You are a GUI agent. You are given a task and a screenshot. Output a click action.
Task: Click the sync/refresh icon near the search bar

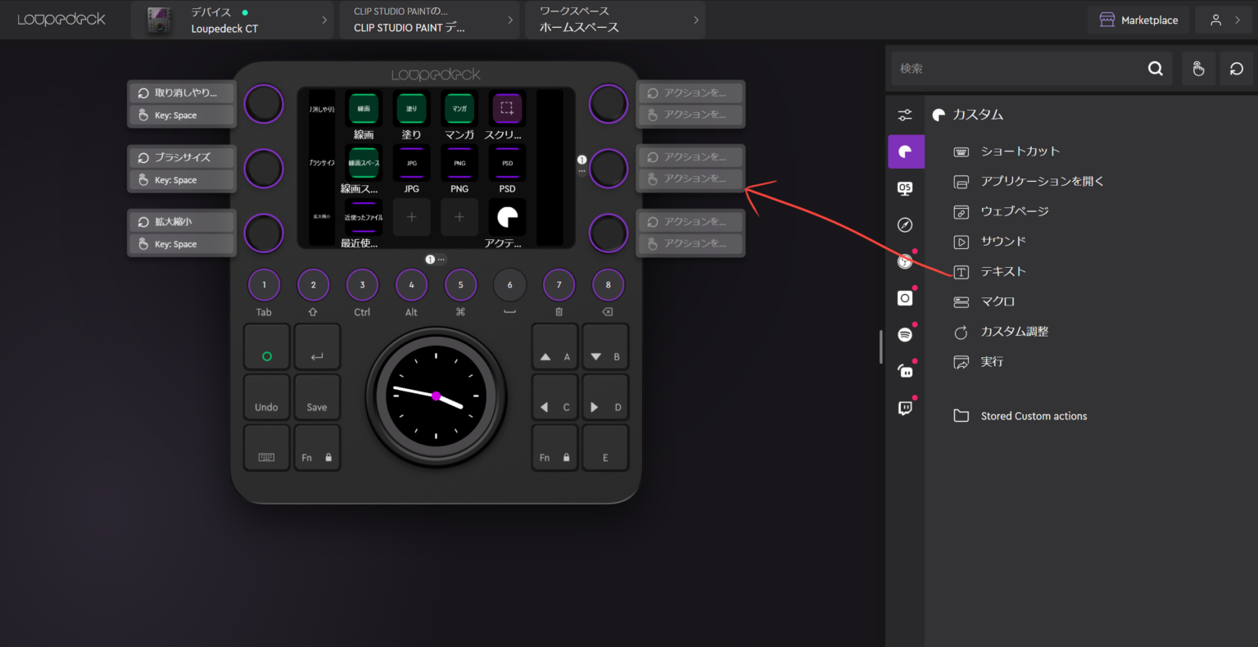(x=1236, y=68)
